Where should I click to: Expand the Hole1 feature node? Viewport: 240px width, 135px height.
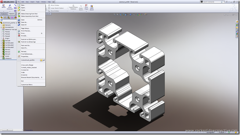pyautogui.click(x=1, y=56)
